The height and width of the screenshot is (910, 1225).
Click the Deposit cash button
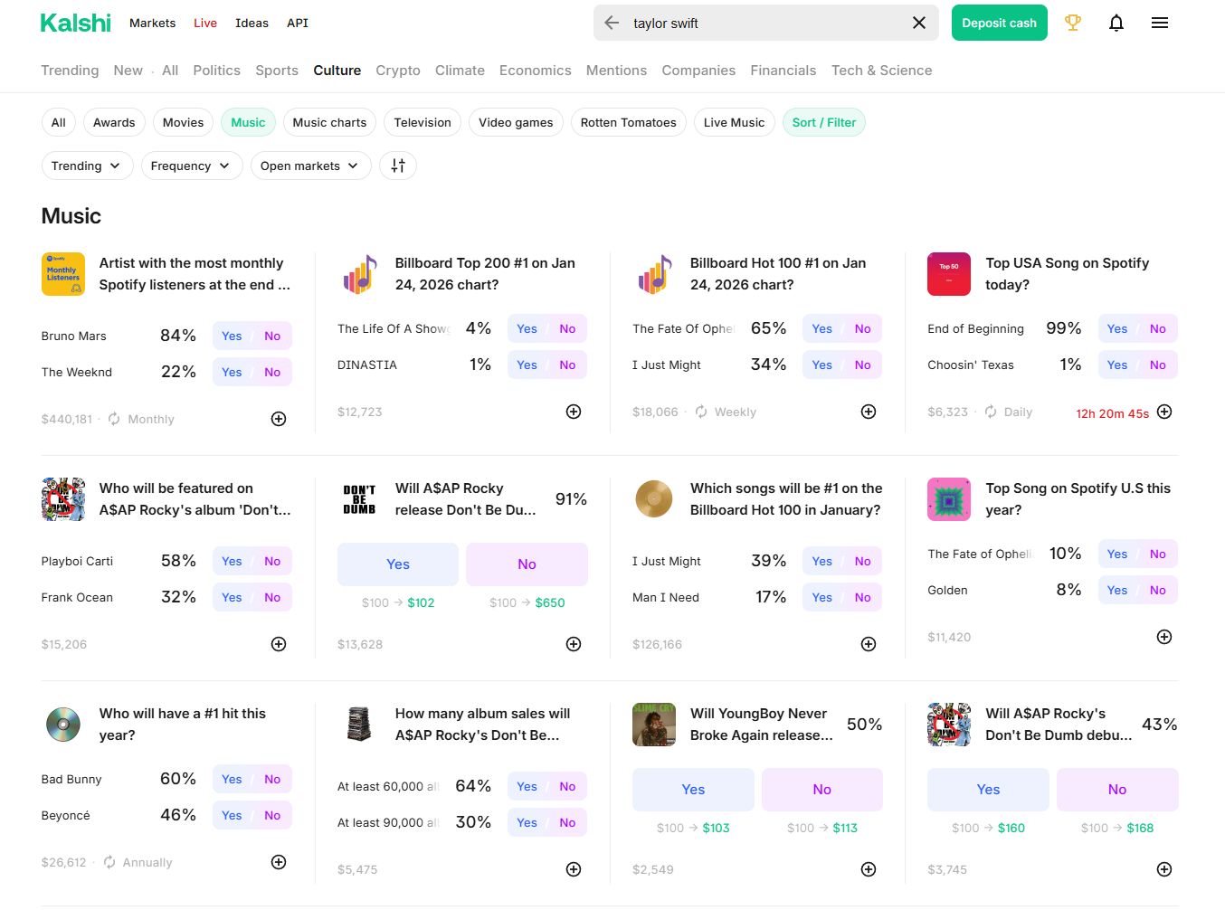999,24
